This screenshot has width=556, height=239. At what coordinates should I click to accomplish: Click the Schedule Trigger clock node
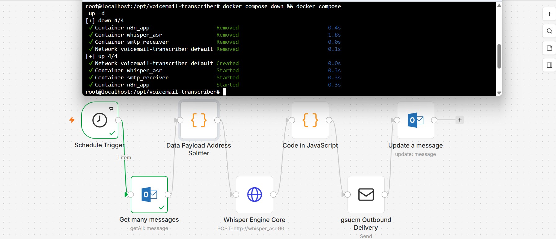click(100, 120)
